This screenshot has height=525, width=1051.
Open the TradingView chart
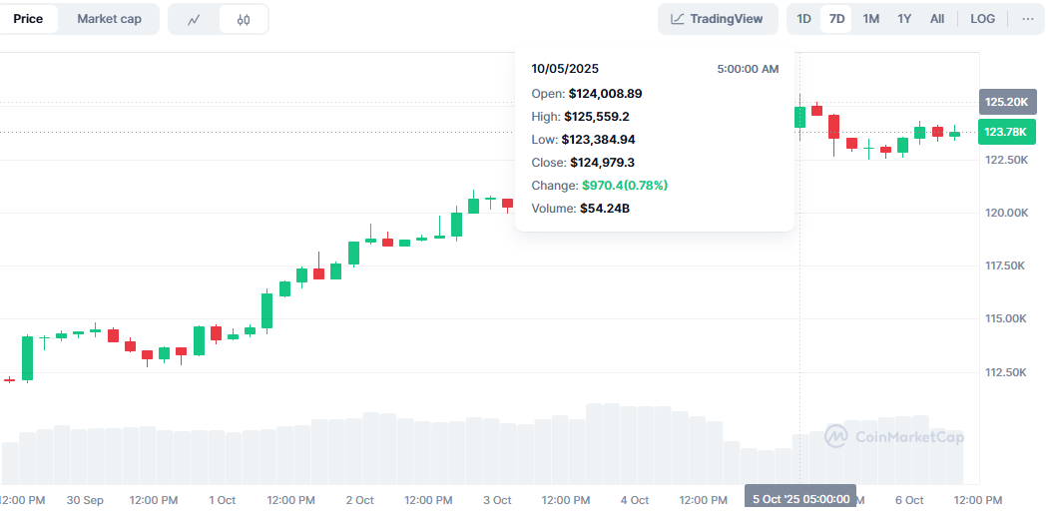point(717,19)
